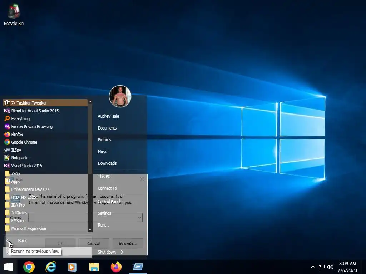Open the Apps folder icon
This screenshot has height=274, width=366.
pos(7,181)
